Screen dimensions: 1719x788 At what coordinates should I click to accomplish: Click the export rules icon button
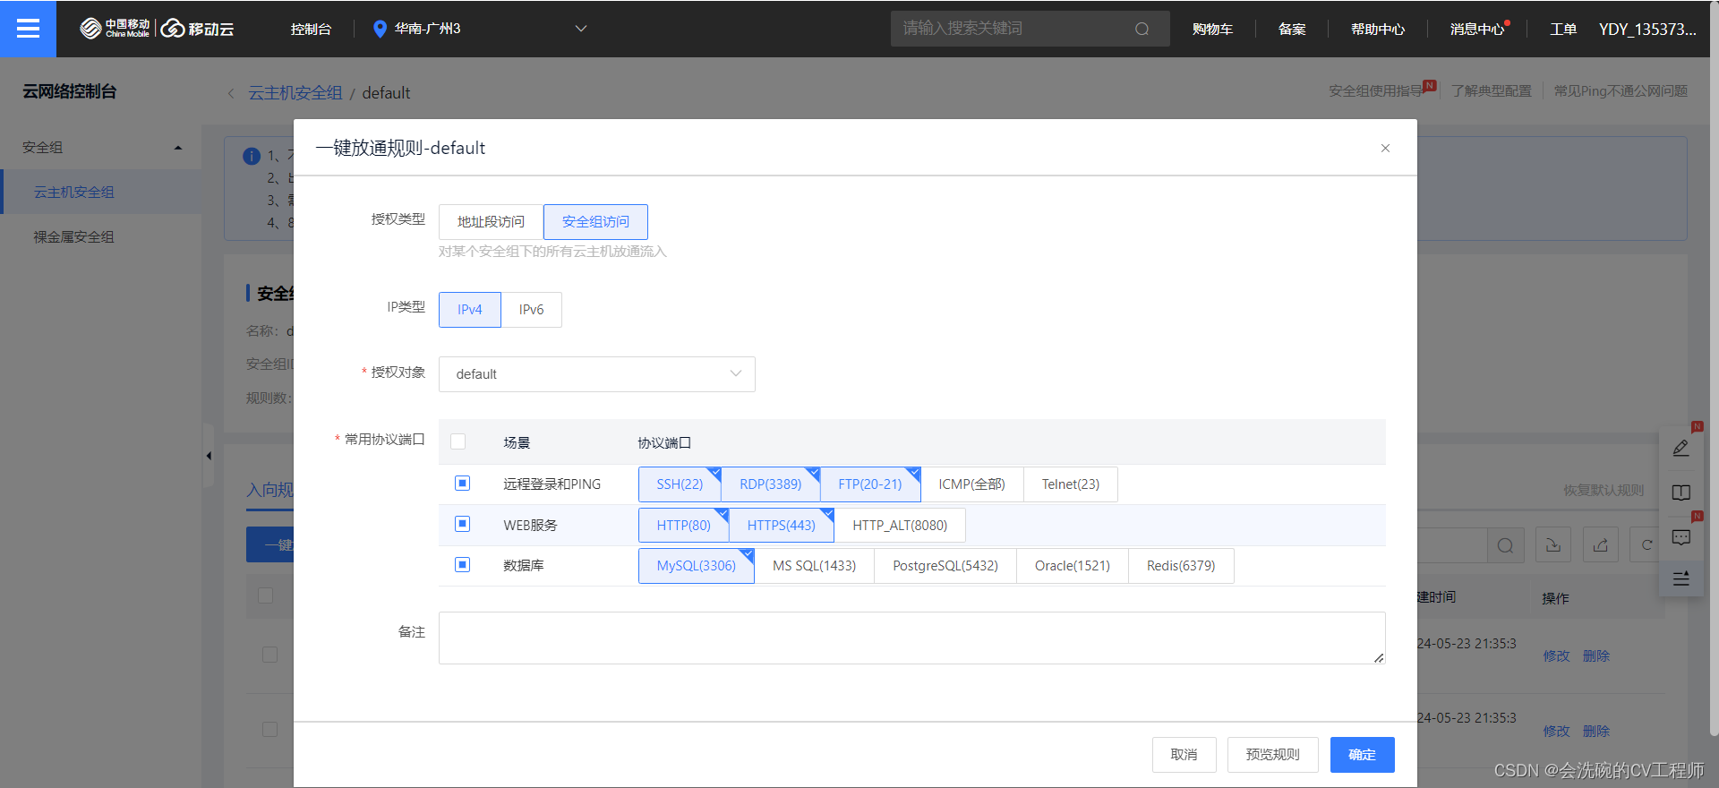click(1601, 545)
